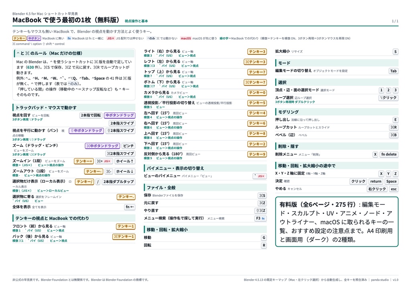Click the "テンキー2" keycap beside 下へ回す
This screenshot has height=290, width=411.
coord(257,144)
